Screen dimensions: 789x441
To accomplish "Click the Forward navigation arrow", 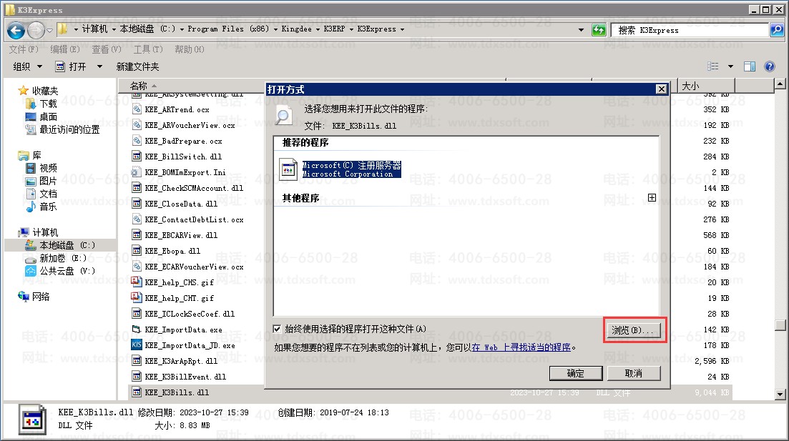I will coord(36,30).
